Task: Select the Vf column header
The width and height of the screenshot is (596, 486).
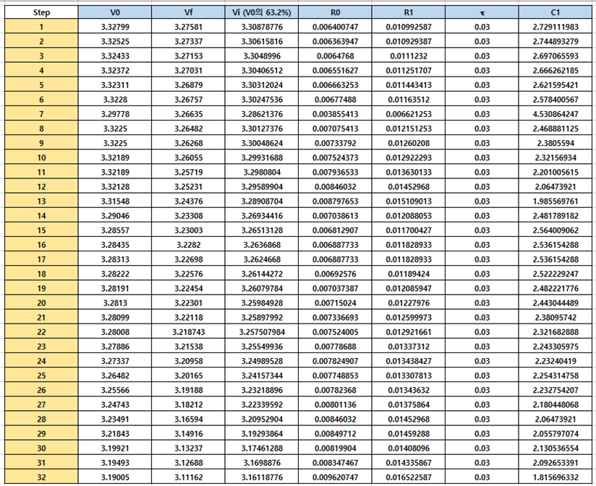Action: (x=188, y=12)
